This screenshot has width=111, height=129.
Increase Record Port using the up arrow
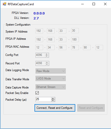point(47,62)
